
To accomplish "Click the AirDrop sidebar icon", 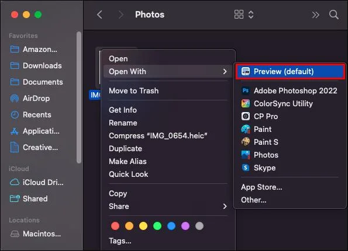I will (15, 99).
